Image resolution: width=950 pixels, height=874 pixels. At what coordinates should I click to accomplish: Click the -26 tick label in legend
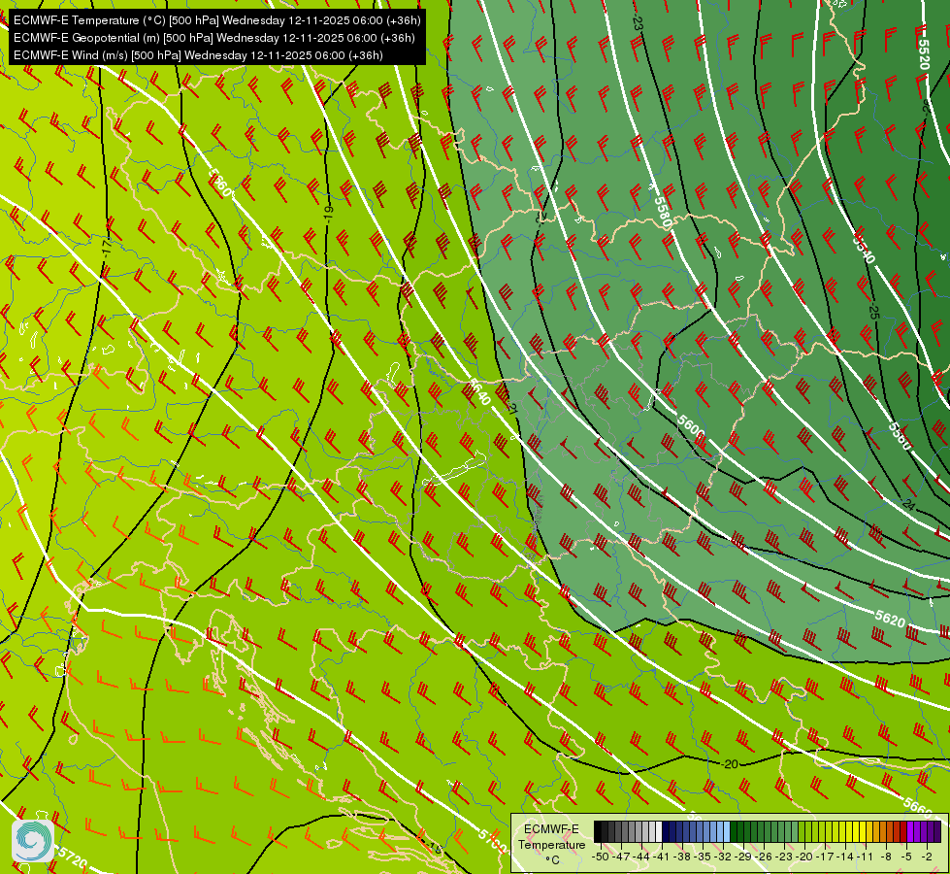[764, 857]
